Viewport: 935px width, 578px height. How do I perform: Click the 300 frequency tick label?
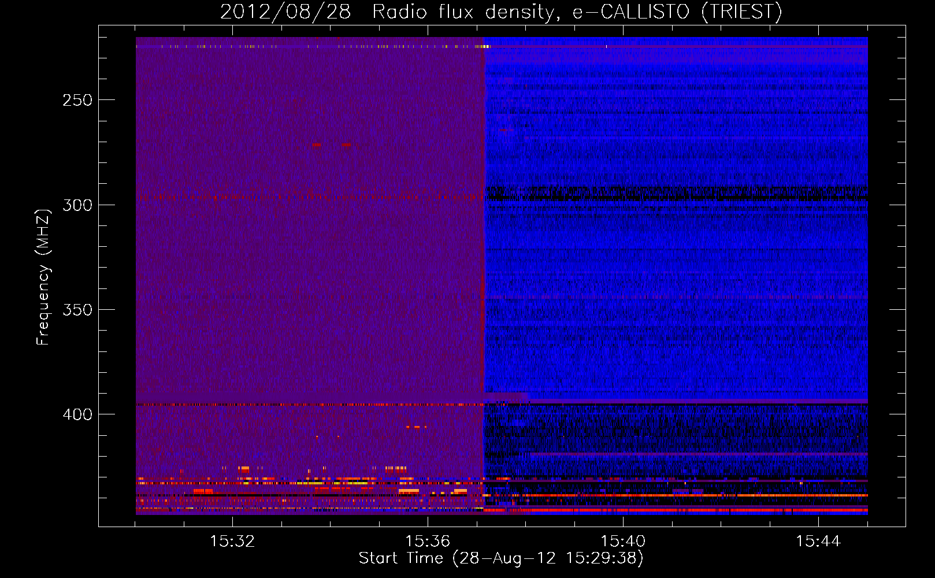tap(77, 205)
